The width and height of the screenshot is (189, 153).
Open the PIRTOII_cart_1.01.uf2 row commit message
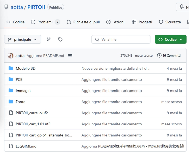click(x=112, y=124)
